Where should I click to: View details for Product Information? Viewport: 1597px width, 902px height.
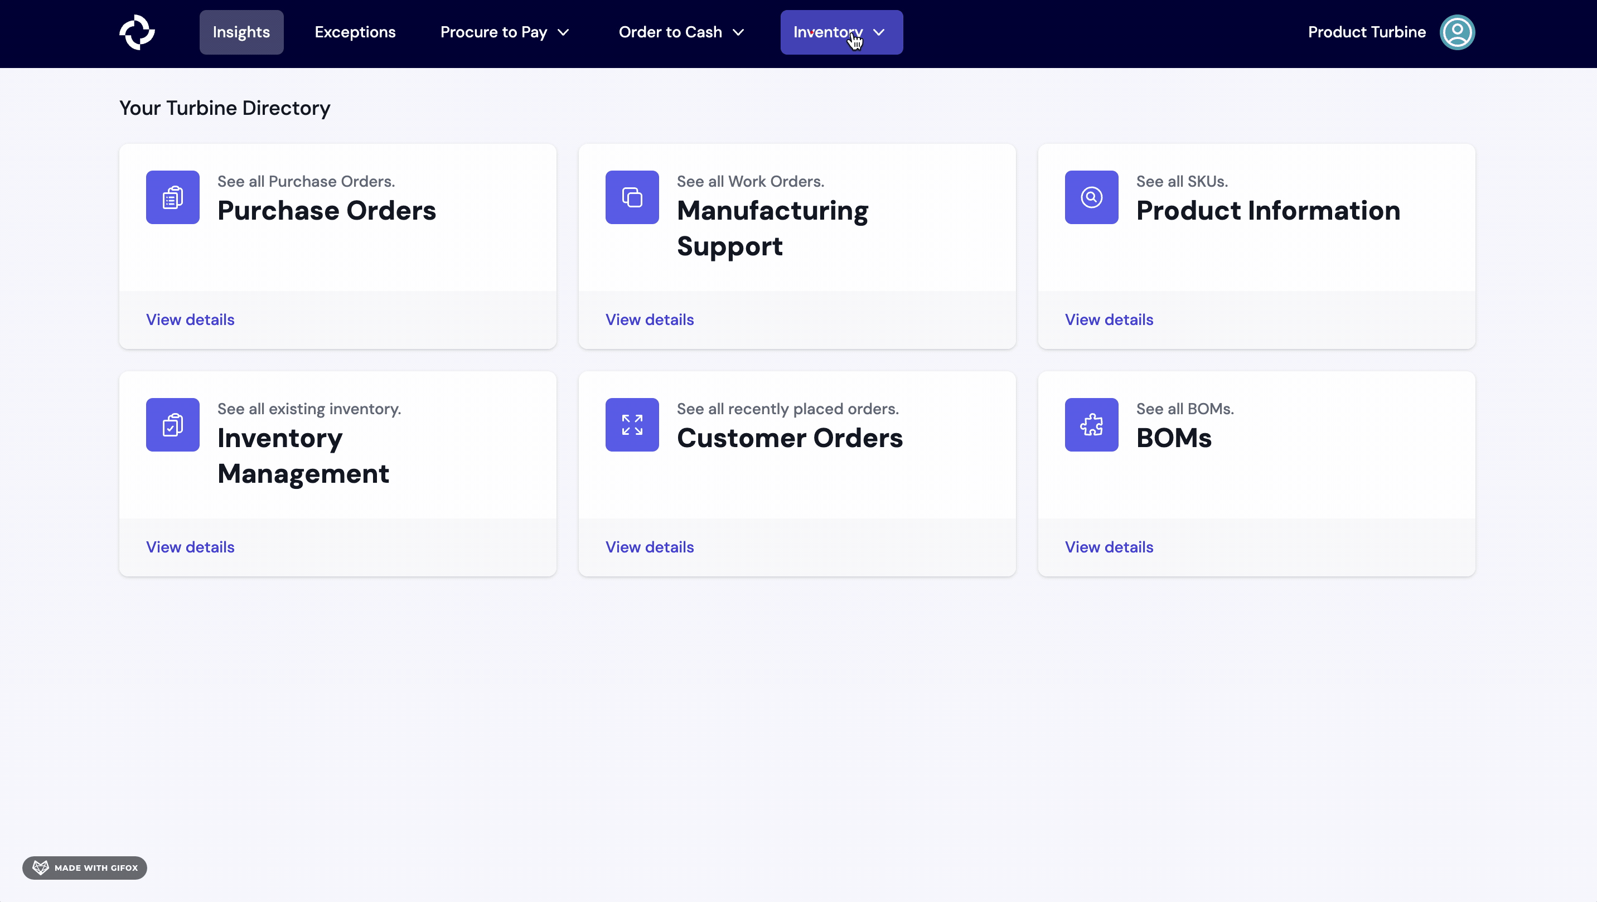click(1109, 319)
